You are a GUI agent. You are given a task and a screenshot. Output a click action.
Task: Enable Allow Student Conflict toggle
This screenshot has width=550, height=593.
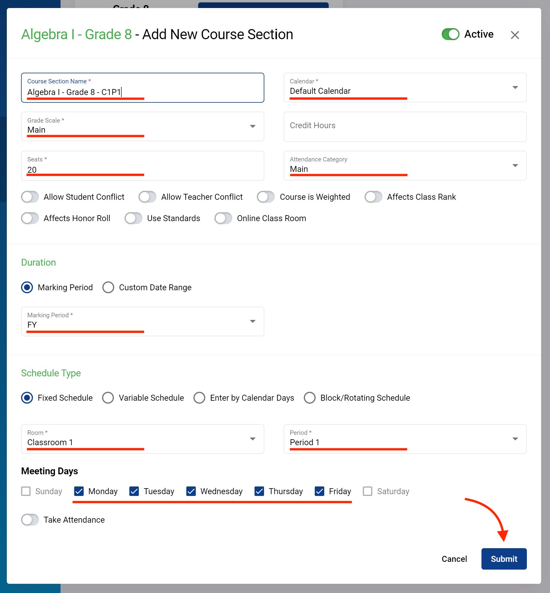coord(30,197)
